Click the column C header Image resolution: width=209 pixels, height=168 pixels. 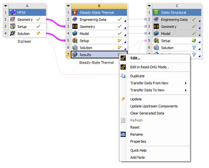point(177,6)
